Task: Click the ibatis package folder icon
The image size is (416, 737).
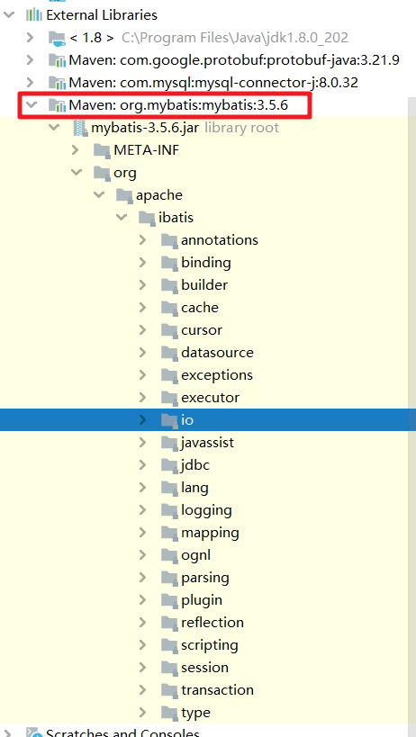Action: [x=147, y=218]
